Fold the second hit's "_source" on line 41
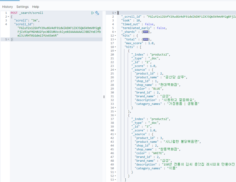 pos(115,134)
